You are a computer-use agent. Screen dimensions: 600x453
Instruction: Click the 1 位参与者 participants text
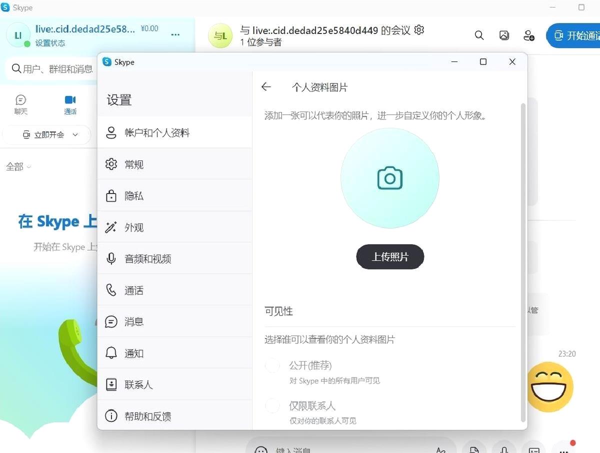tap(261, 42)
